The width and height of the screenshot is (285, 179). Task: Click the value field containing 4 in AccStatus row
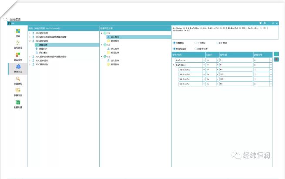[236, 60]
